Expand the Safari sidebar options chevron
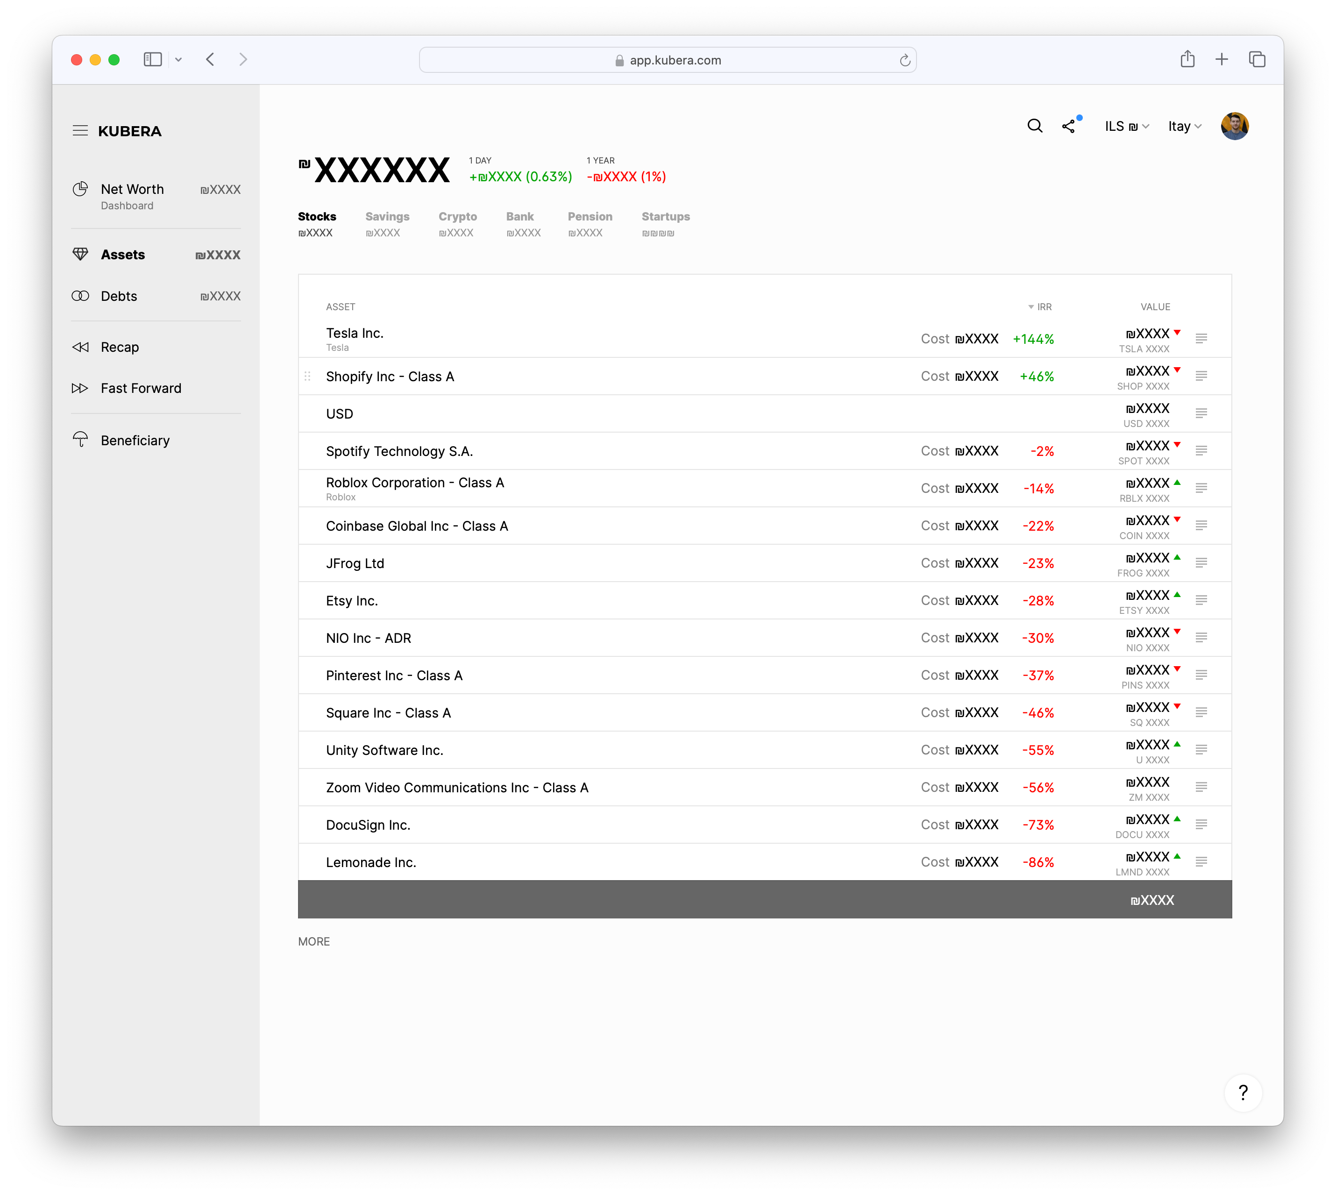1336x1195 pixels. coord(178,60)
